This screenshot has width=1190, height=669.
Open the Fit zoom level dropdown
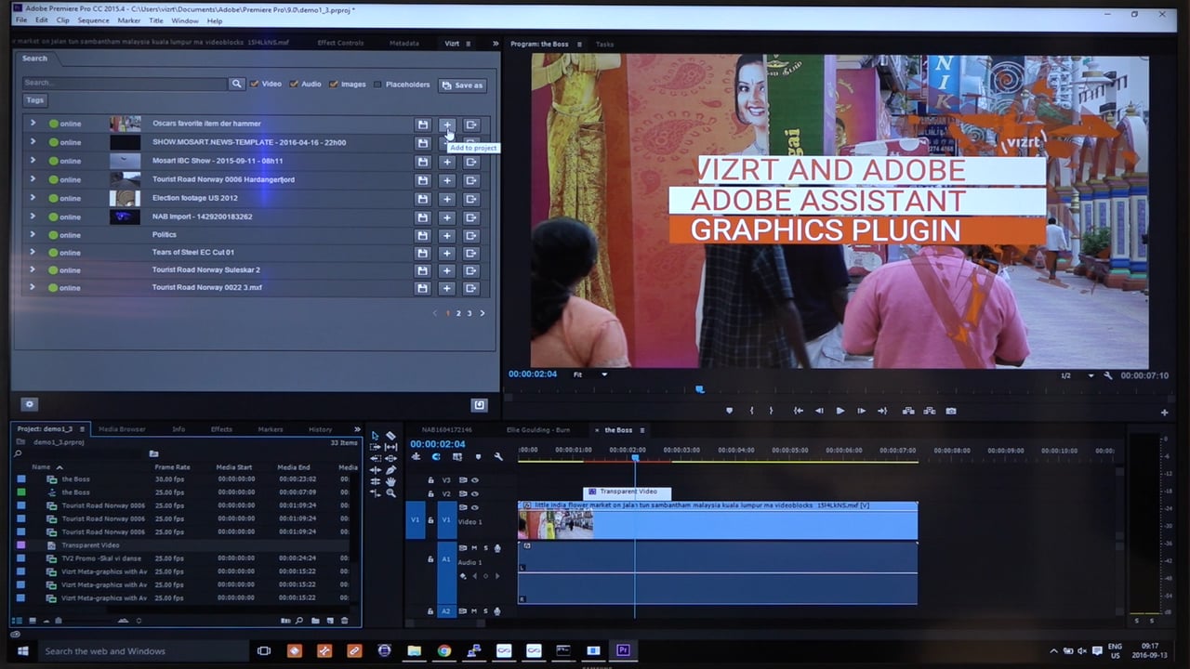point(603,374)
